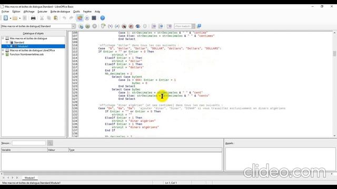Screen dimensions: 337x189
Task: Click the Type column header
Action: click(145, 150)
